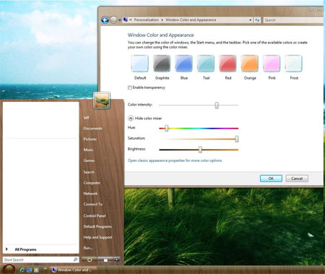Open shutdown options arrow menu
This screenshot has height=274, width=325.
point(117,260)
